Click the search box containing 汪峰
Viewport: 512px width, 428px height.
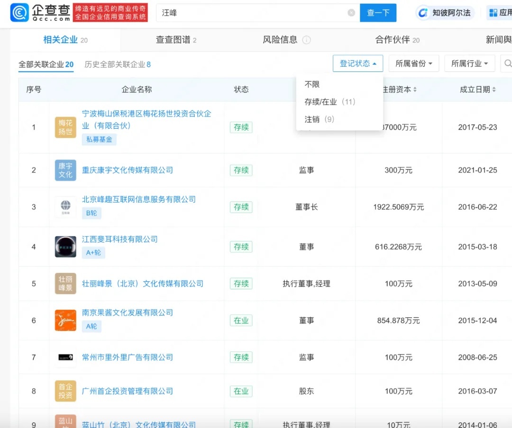point(251,13)
